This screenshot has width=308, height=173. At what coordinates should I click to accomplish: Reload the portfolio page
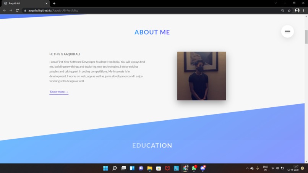pyautogui.click(x=17, y=10)
